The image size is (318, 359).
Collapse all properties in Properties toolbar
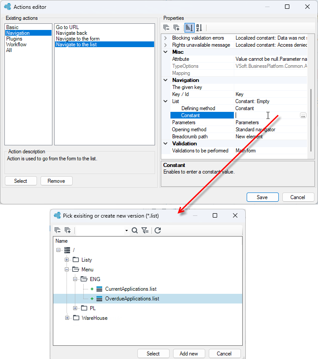pos(166,28)
